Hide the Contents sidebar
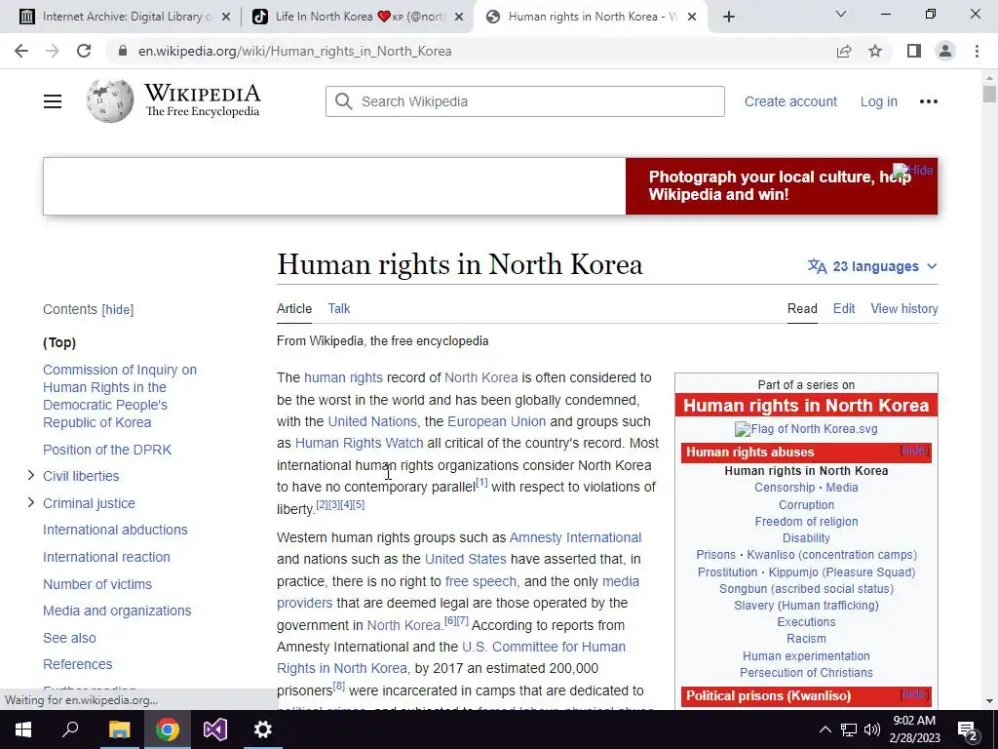The image size is (998, 749). coord(118,309)
